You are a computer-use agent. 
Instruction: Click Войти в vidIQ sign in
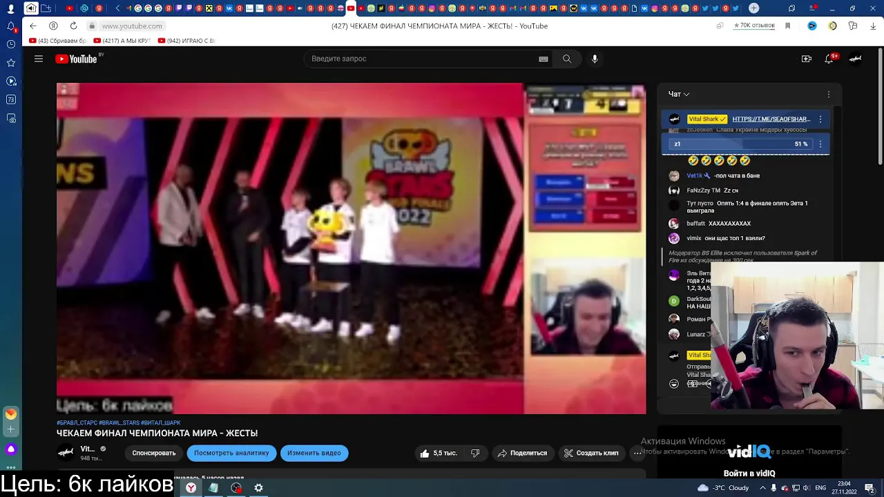[x=749, y=474]
